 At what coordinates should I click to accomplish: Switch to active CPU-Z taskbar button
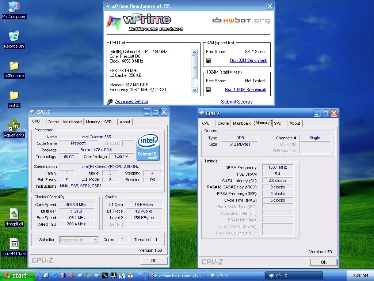[294, 276]
